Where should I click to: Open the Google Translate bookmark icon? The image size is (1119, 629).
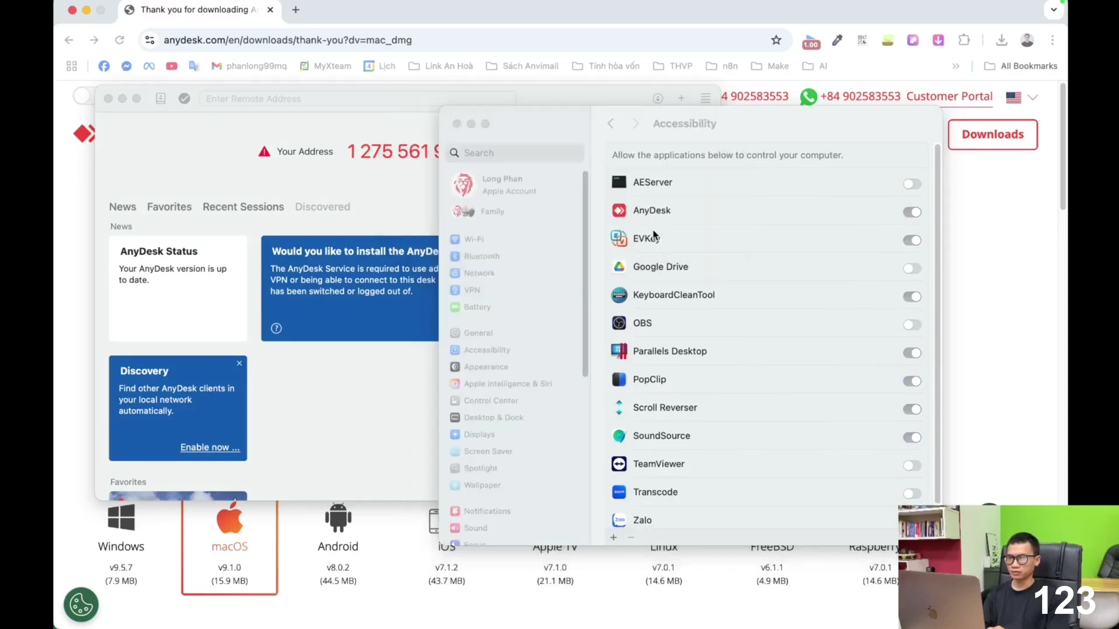(194, 66)
